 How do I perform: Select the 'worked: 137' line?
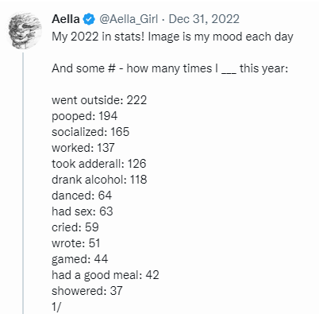tap(83, 148)
